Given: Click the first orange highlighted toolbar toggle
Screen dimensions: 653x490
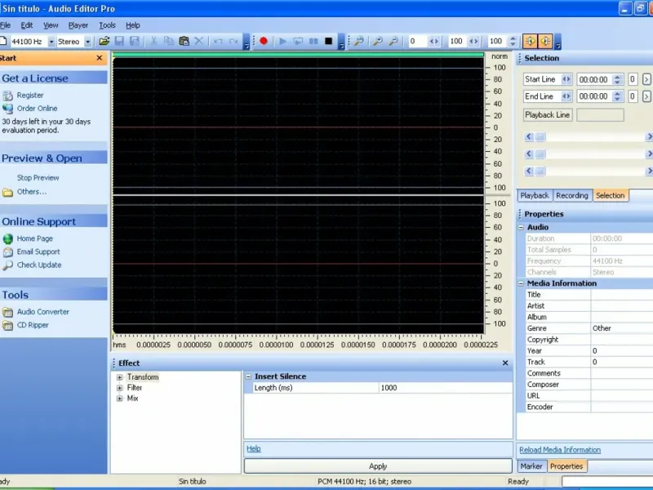Looking at the screenshot, I should (x=530, y=41).
